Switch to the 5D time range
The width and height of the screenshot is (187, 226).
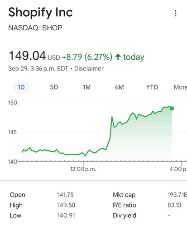pos(54,87)
